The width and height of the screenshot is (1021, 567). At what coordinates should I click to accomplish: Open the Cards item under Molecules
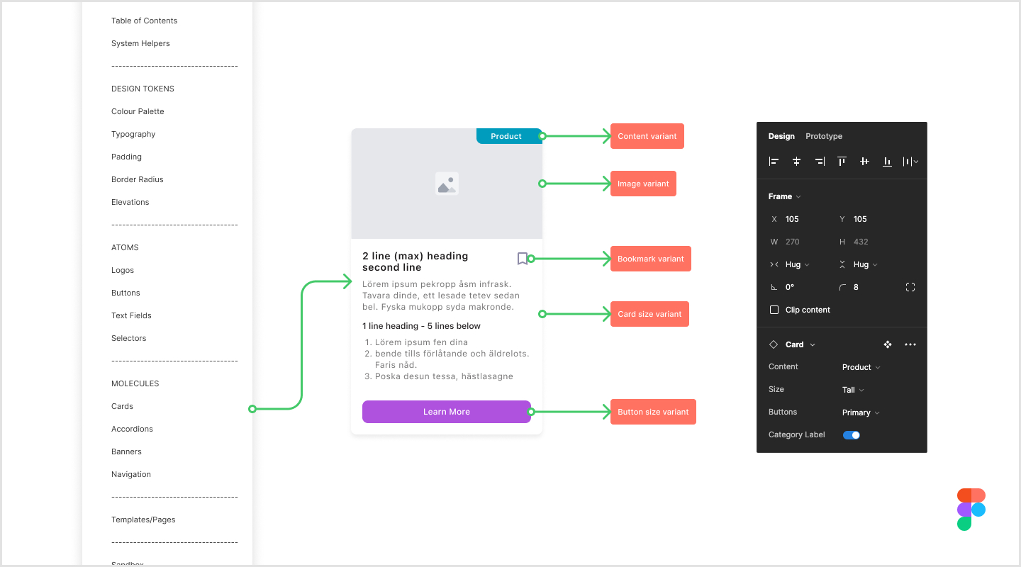(122, 406)
